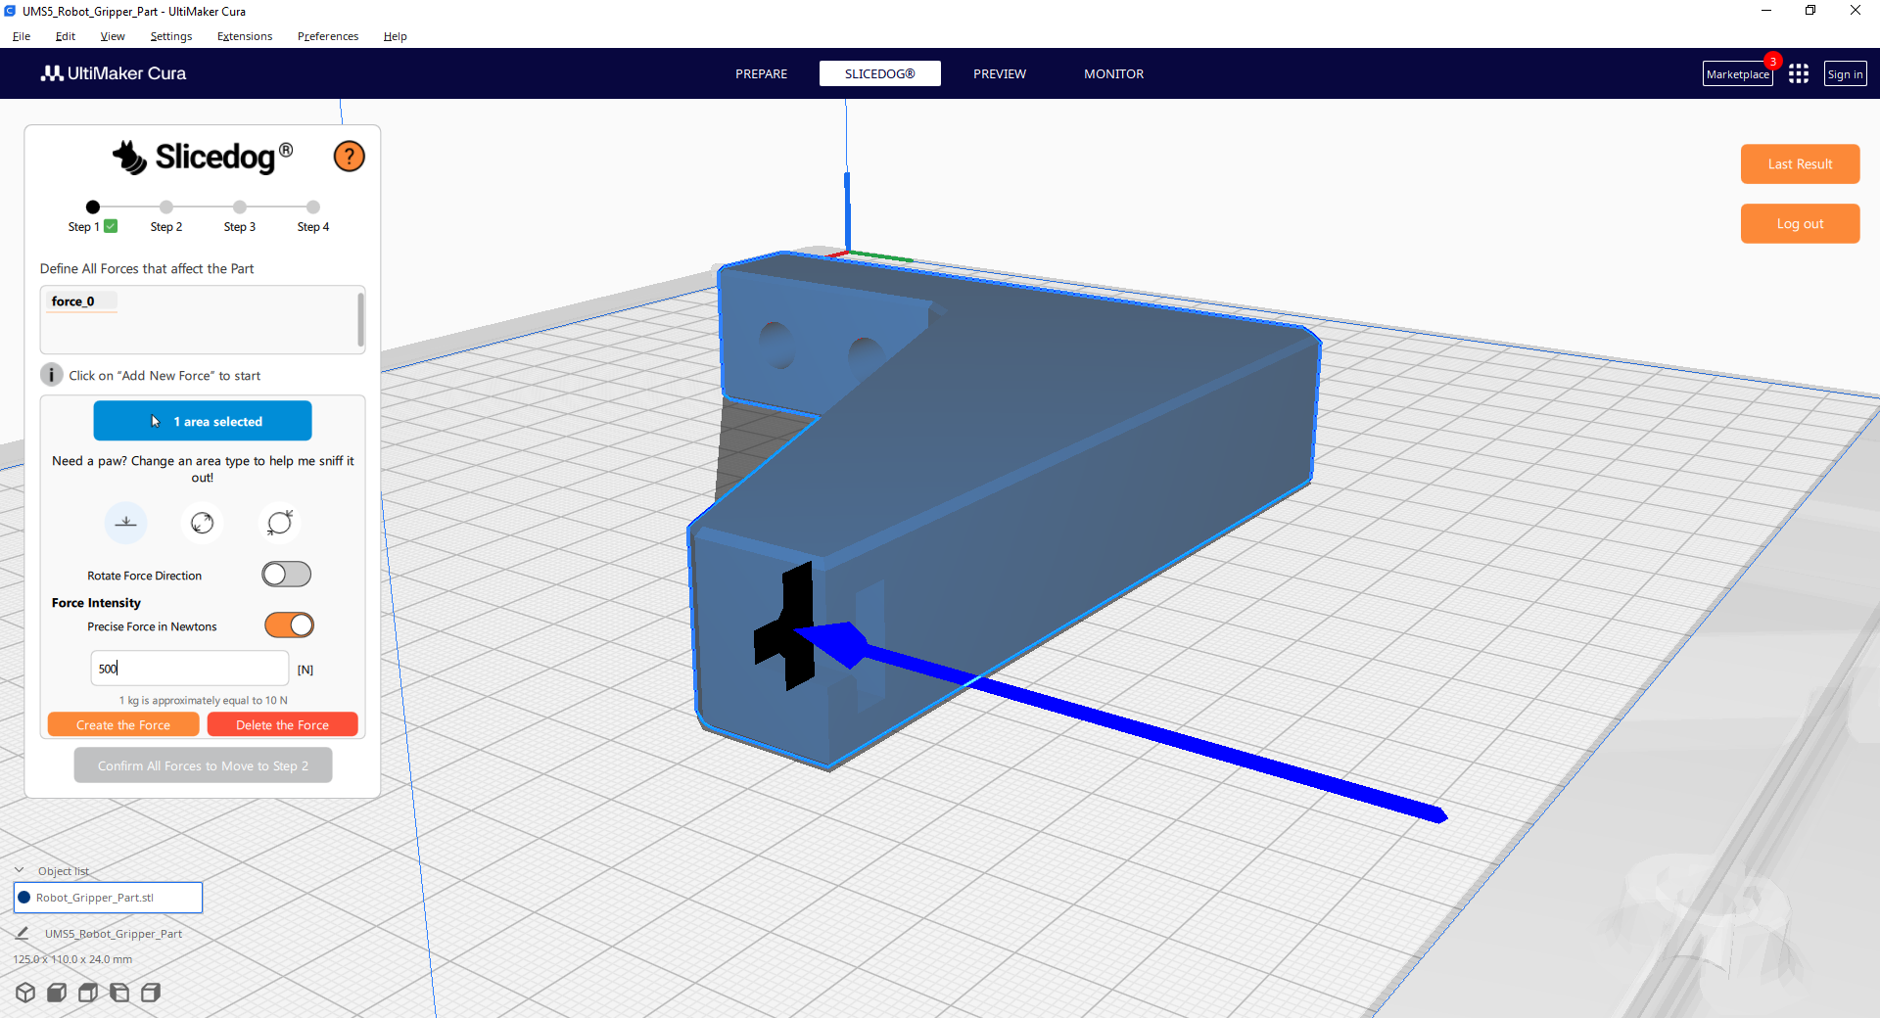This screenshot has width=1880, height=1018.
Task: Select the rotating torque area type icon
Action: click(x=279, y=523)
